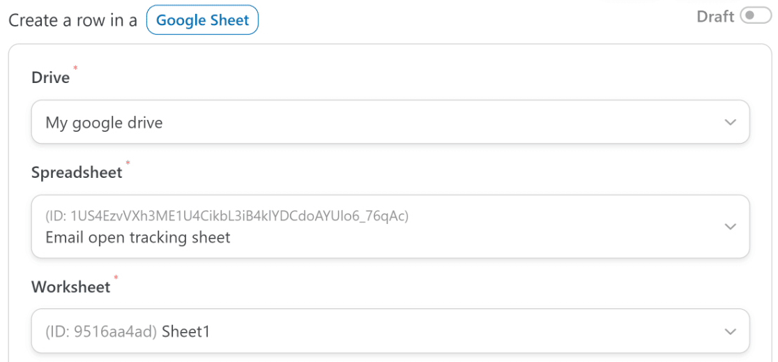Click the chevron arrow in Spreadsheet field
The height and width of the screenshot is (362, 778).
tap(729, 227)
